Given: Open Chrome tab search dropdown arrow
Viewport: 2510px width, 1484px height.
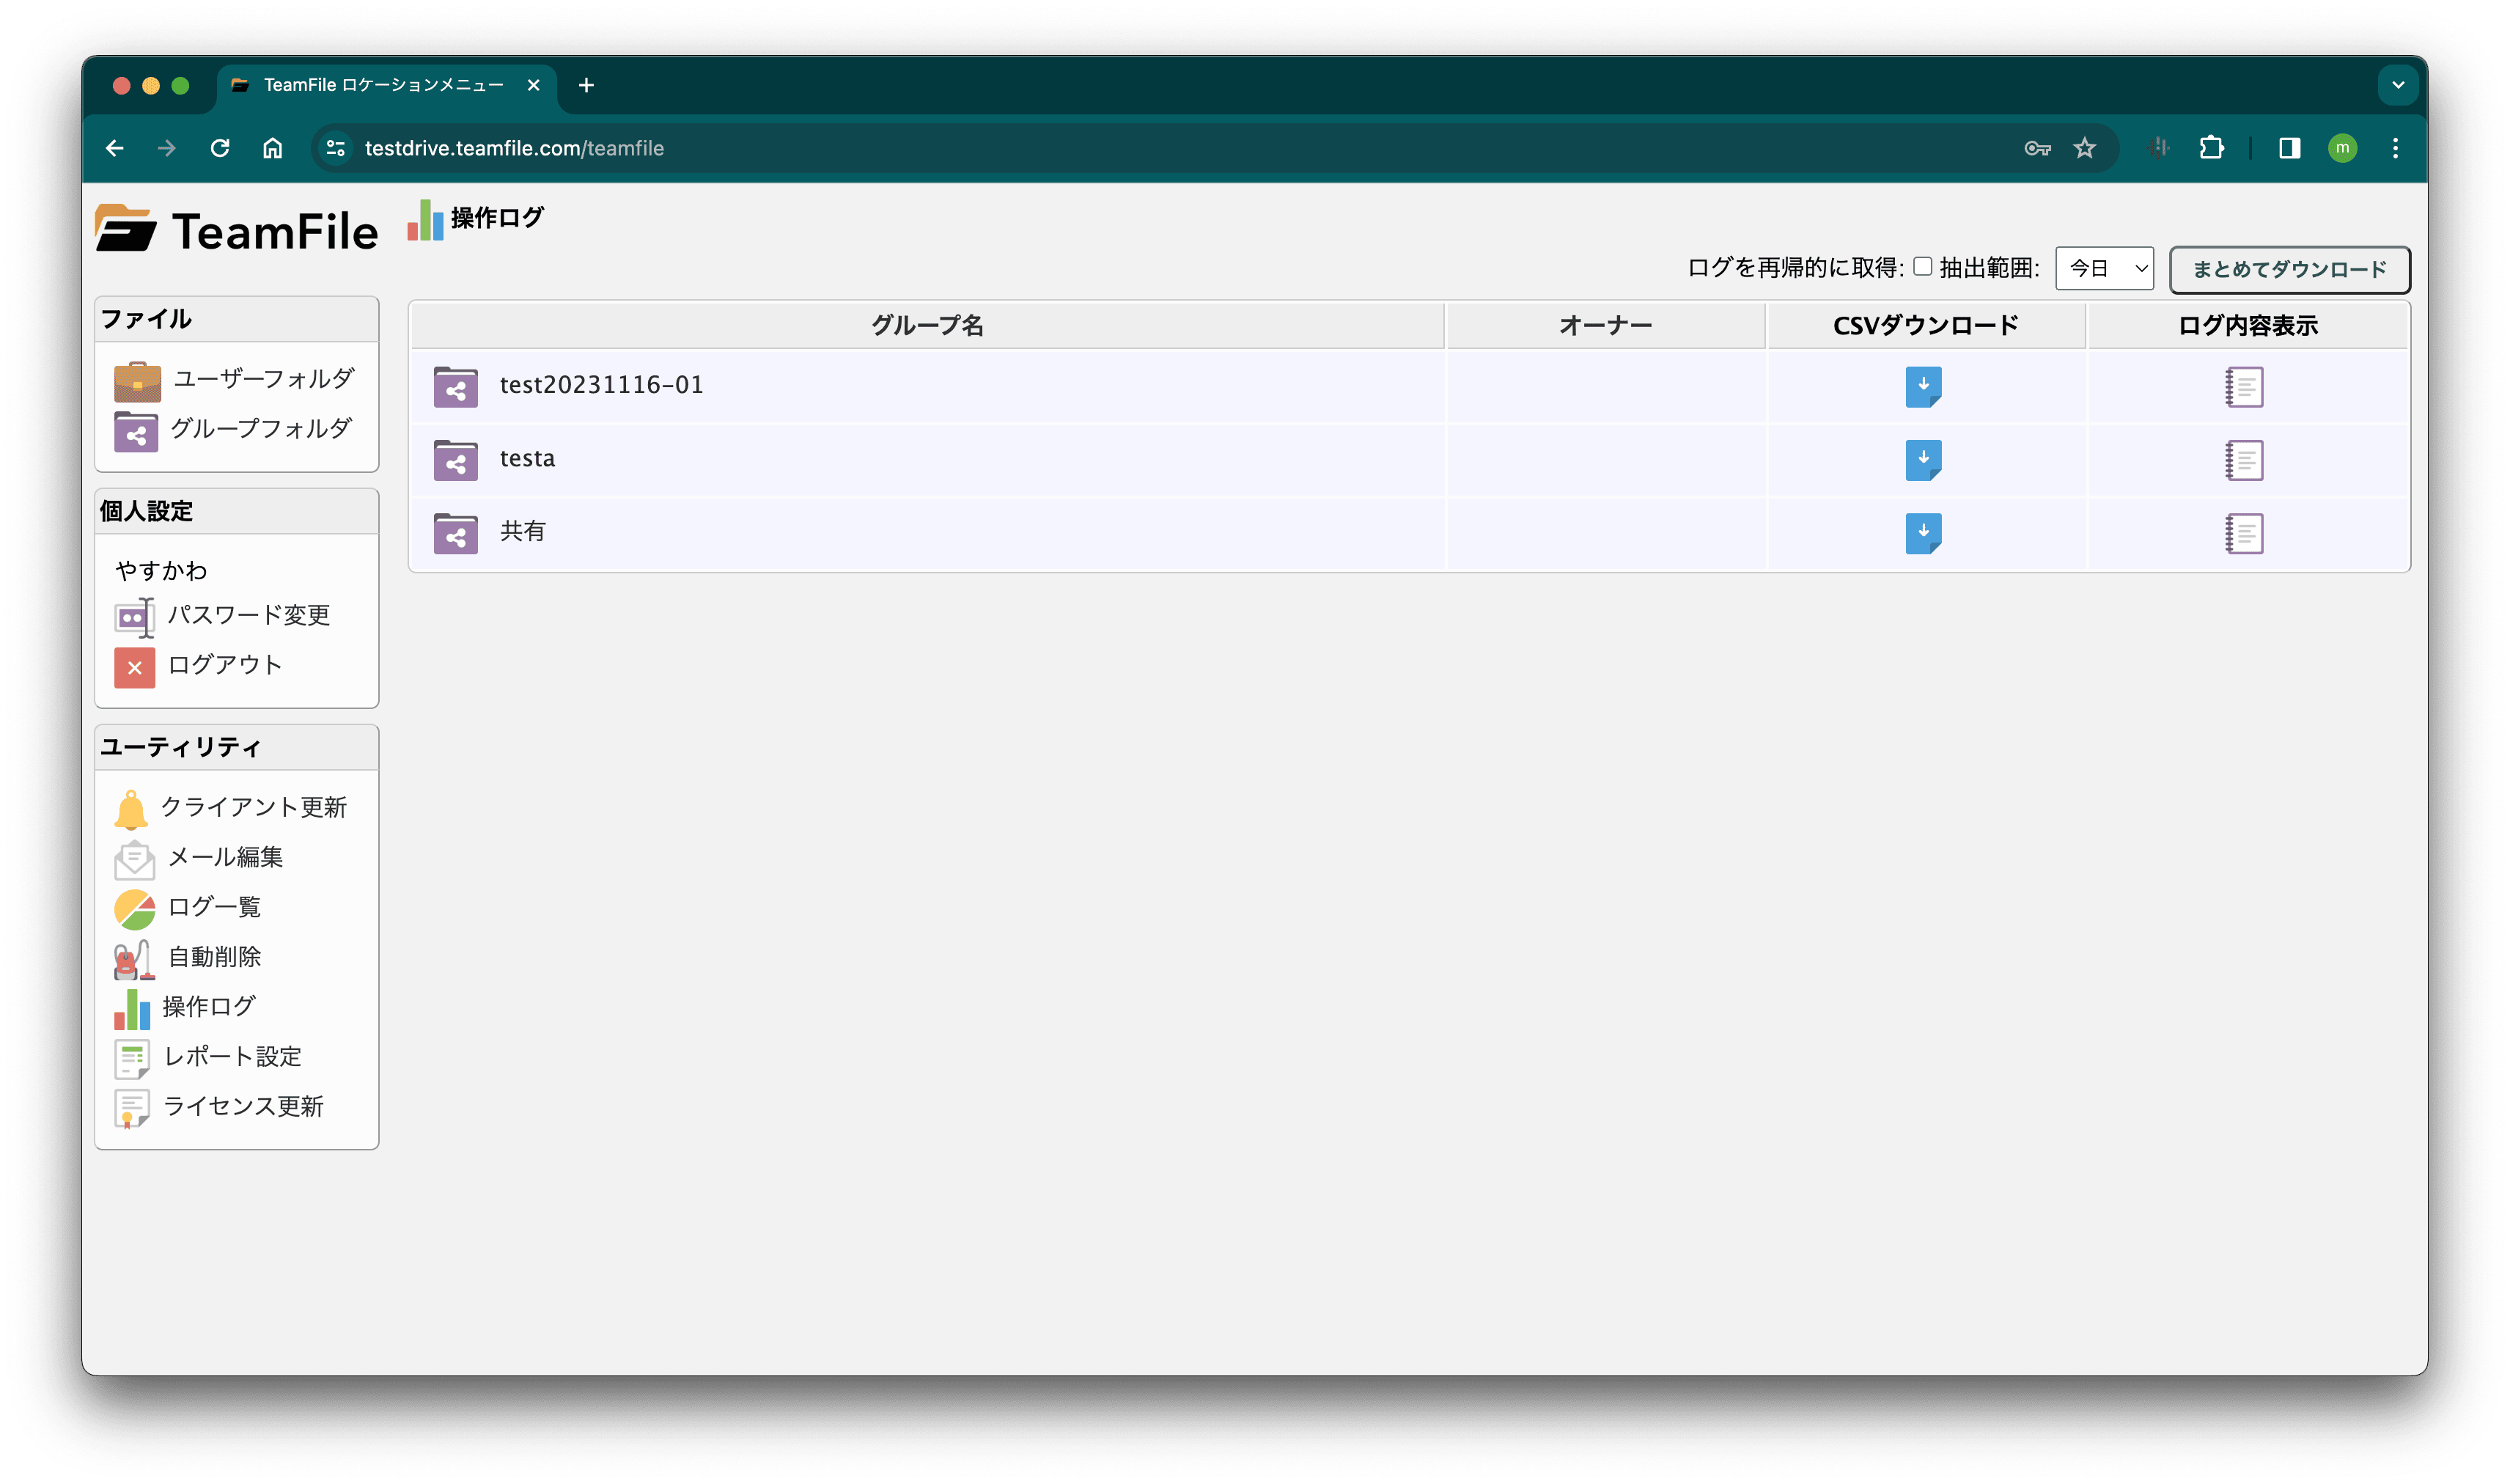Looking at the screenshot, I should [2397, 85].
